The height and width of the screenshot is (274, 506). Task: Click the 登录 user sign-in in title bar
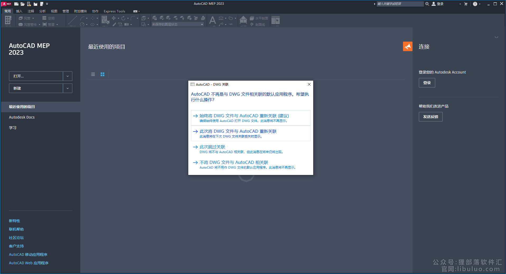tap(438, 4)
